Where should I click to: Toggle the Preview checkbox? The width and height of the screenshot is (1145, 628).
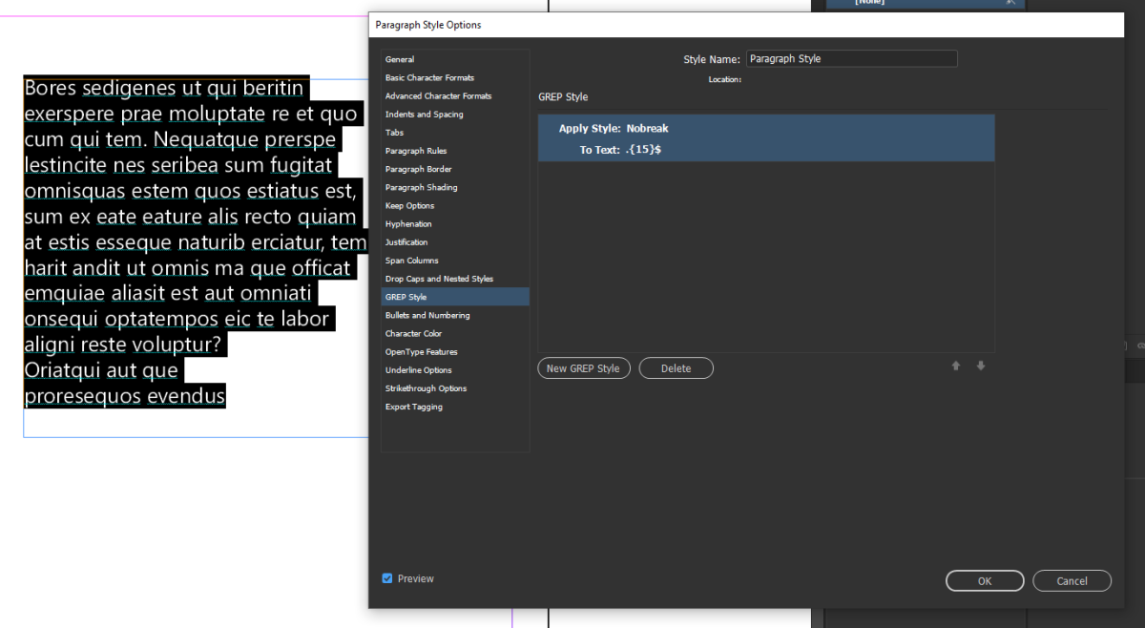[387, 578]
